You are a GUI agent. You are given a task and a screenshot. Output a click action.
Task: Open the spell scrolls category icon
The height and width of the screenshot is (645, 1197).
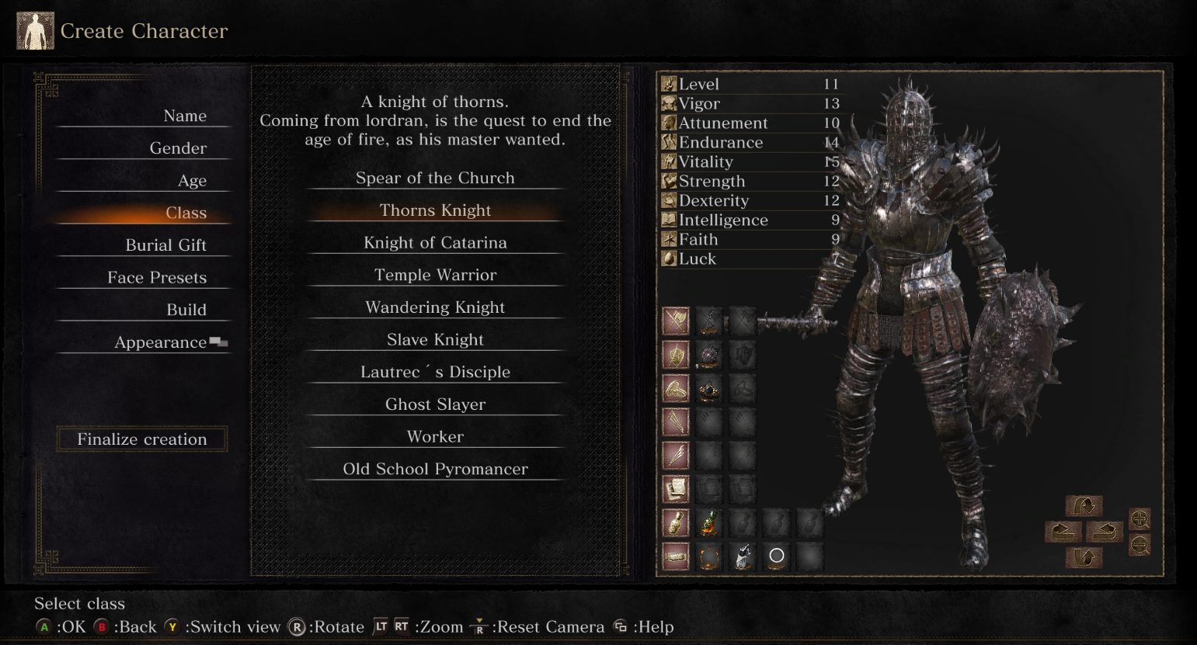tap(676, 489)
